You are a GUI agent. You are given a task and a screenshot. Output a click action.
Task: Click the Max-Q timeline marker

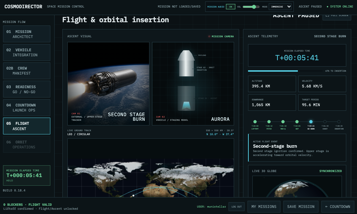tap(283, 122)
